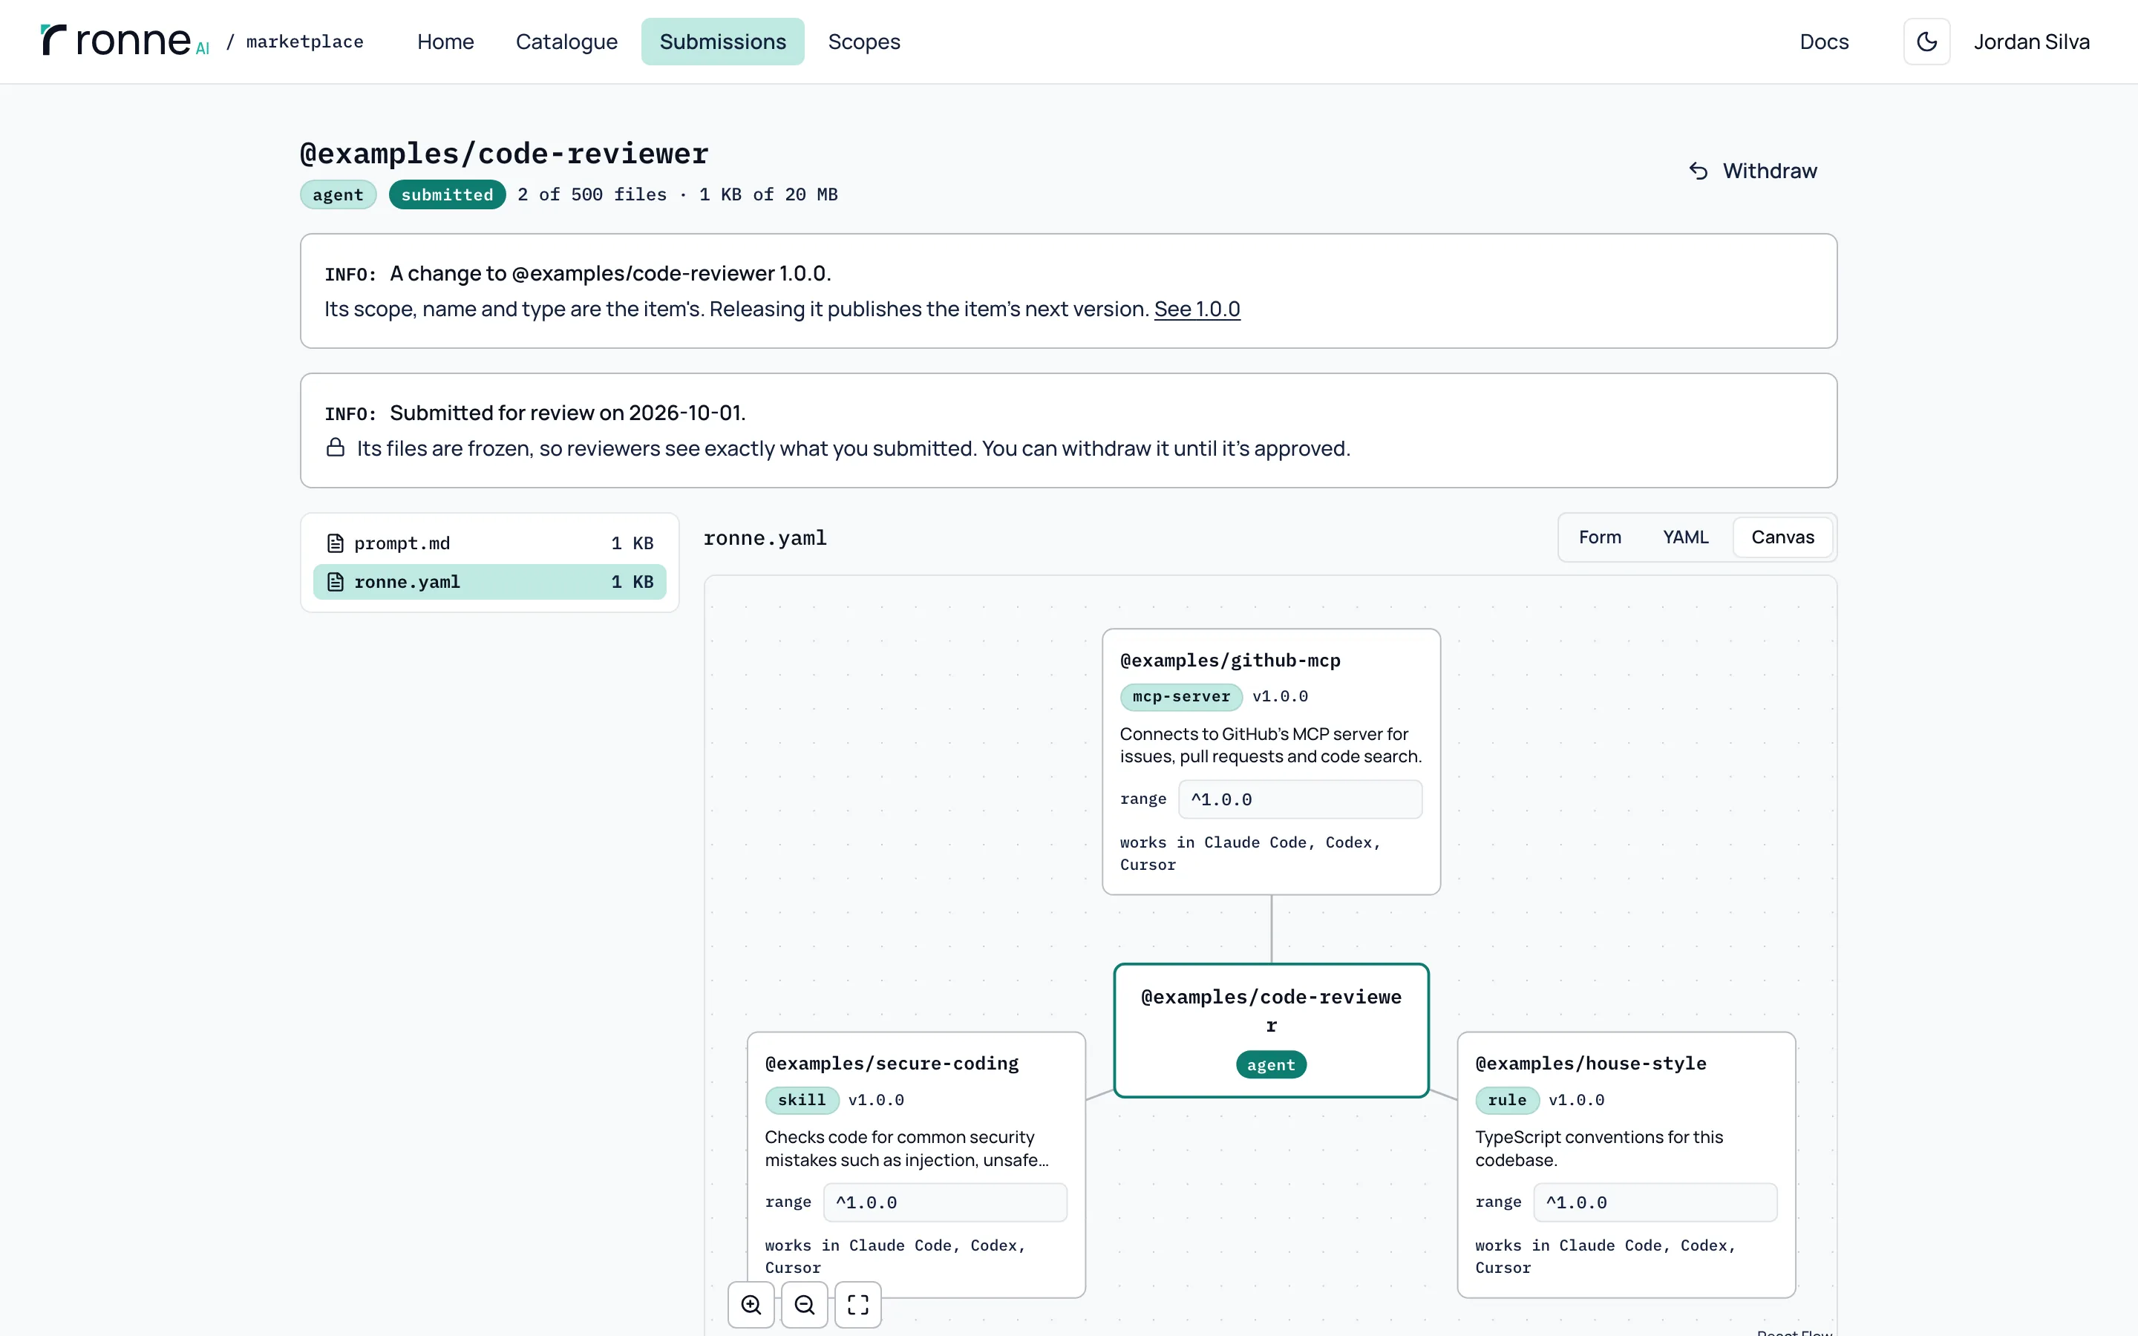Toggle dark mode moon icon
2138x1336 pixels.
1926,42
